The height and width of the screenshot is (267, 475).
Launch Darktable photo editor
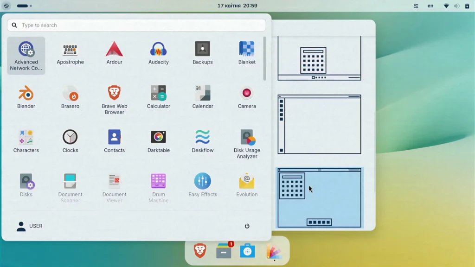coord(159,141)
